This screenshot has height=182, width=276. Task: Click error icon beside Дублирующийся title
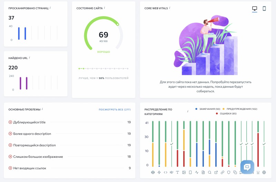click(x=10, y=122)
